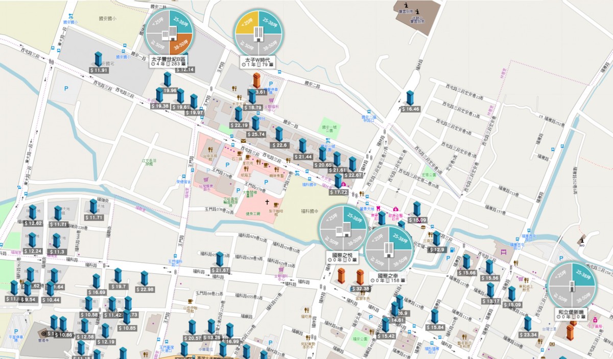
Task: Click the orange building marker labeled 3.61
Action: [x=257, y=81]
